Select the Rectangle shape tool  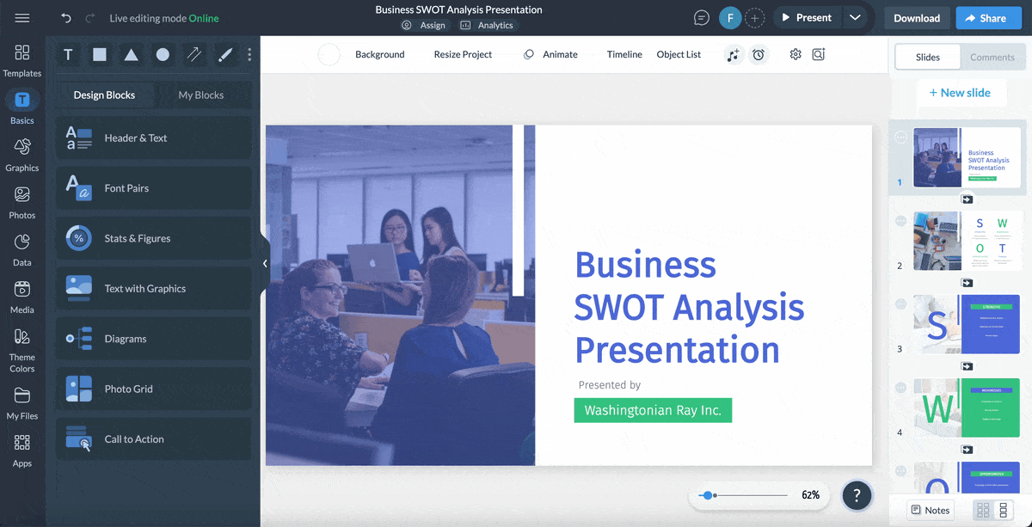[99, 54]
